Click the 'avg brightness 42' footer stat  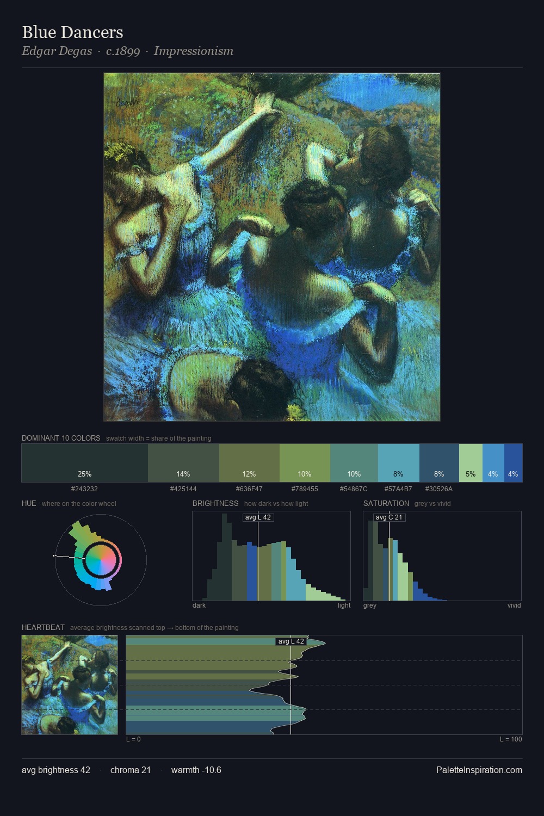(56, 770)
